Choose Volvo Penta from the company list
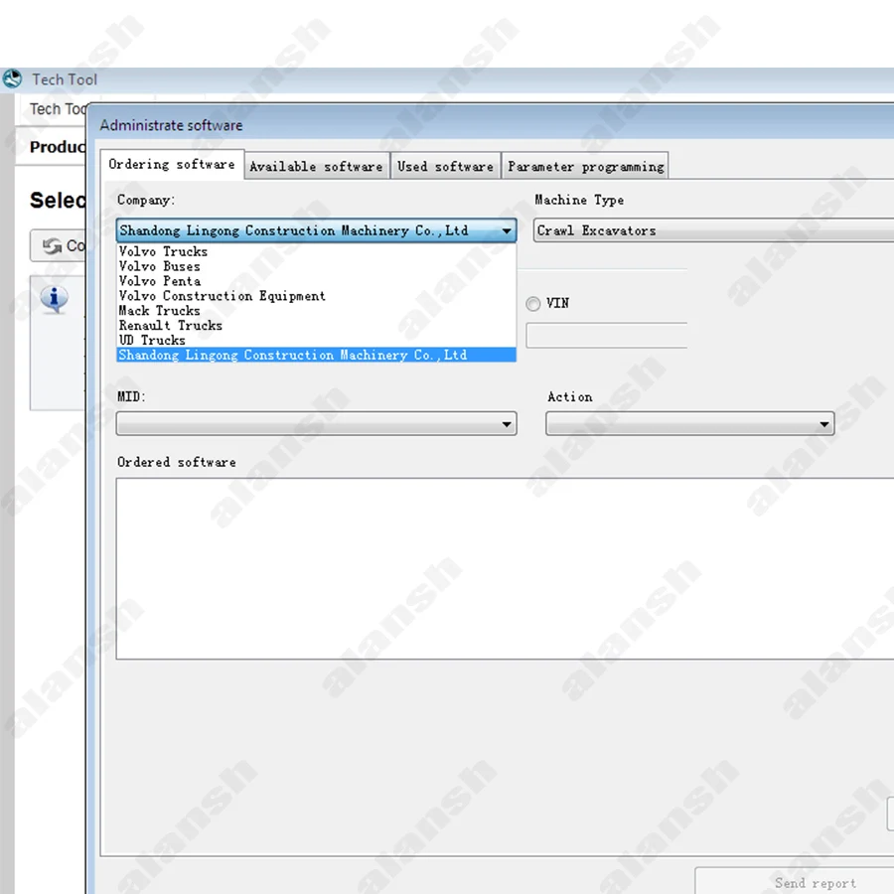 317,281
